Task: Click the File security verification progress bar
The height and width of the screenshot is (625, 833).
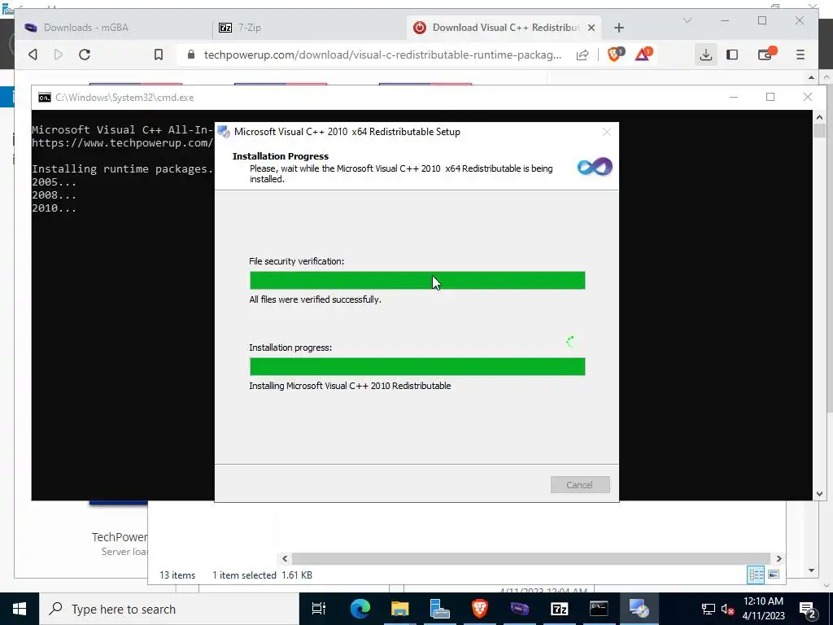Action: coord(417,281)
